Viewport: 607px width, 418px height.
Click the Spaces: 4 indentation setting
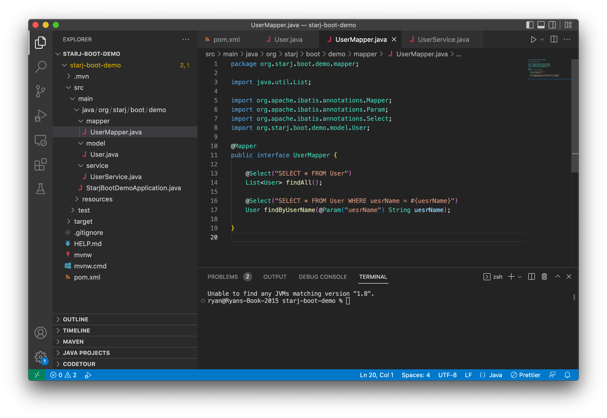point(415,375)
